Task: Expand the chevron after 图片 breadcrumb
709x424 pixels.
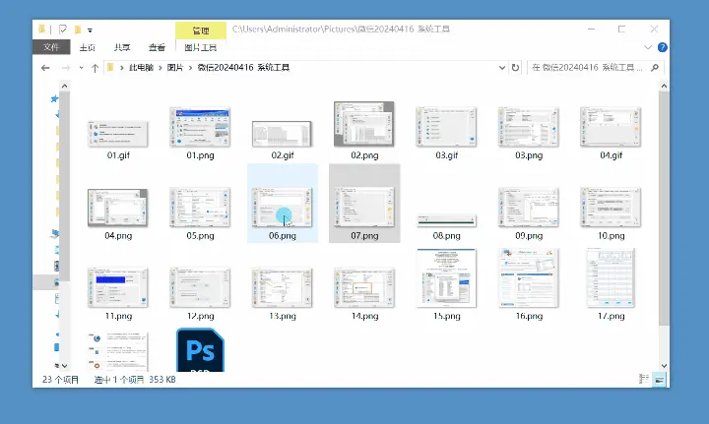Action: click(190, 68)
